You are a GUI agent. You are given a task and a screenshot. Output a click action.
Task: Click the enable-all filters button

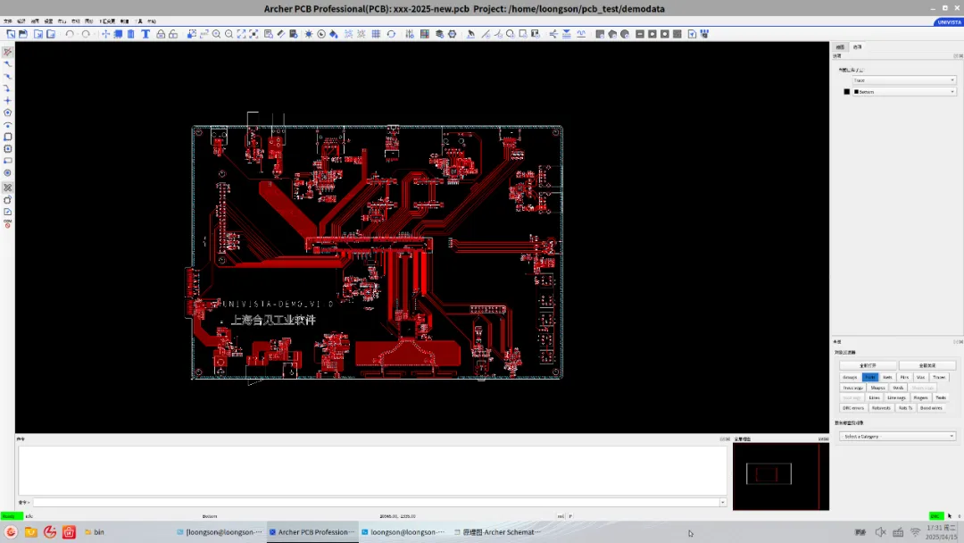pyautogui.click(x=868, y=365)
